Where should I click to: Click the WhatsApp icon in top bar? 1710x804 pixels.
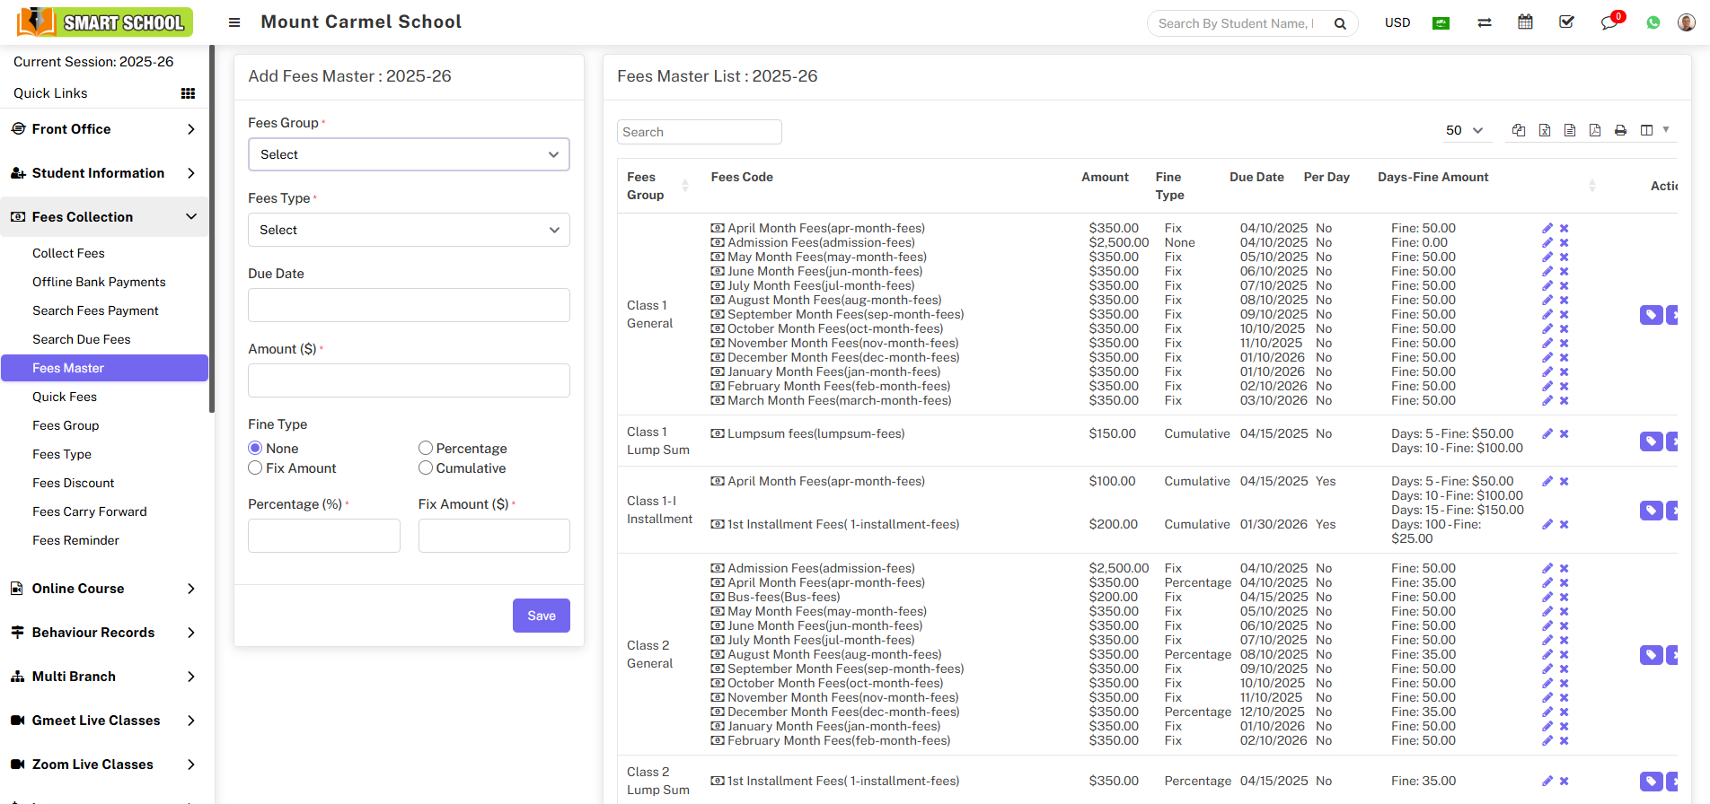tap(1653, 22)
